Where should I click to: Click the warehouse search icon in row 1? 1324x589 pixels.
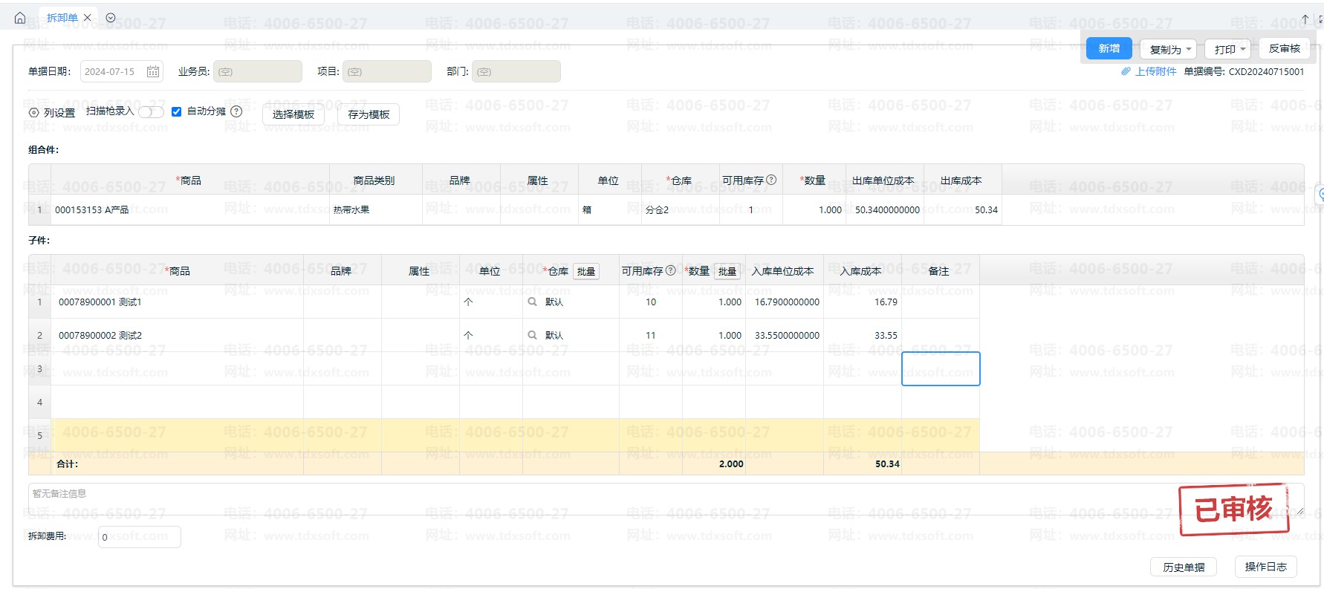532,302
